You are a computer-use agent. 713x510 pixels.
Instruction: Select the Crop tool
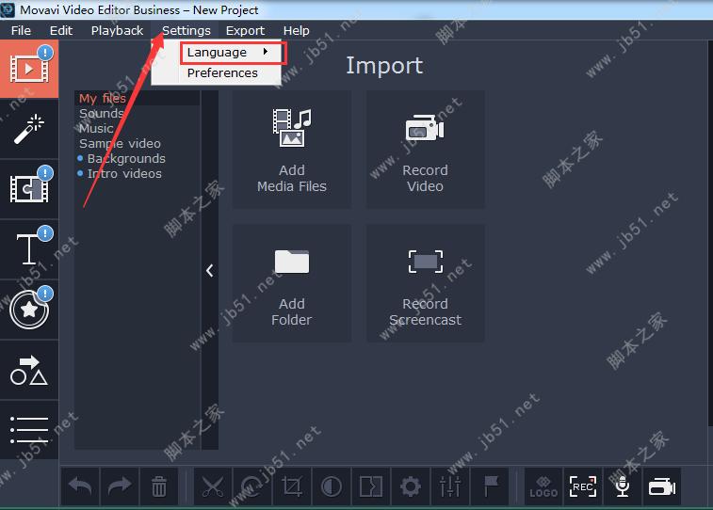[292, 486]
